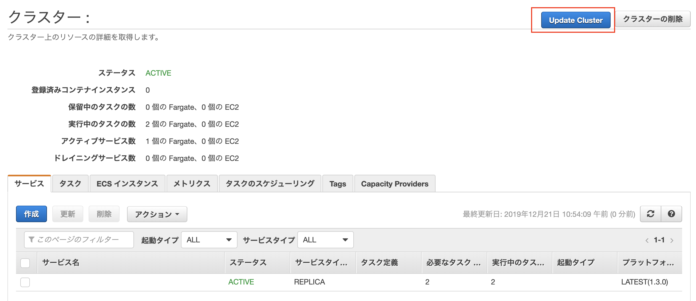The width and height of the screenshot is (696, 301).
Task: Expand the アクション dropdown menu
Action: pyautogui.click(x=157, y=214)
